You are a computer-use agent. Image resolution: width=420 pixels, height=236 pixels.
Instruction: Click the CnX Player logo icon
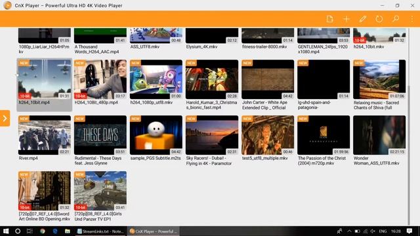click(7, 5)
